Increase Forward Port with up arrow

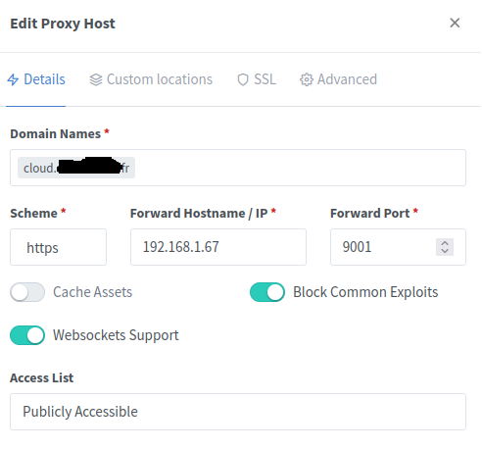(x=445, y=243)
